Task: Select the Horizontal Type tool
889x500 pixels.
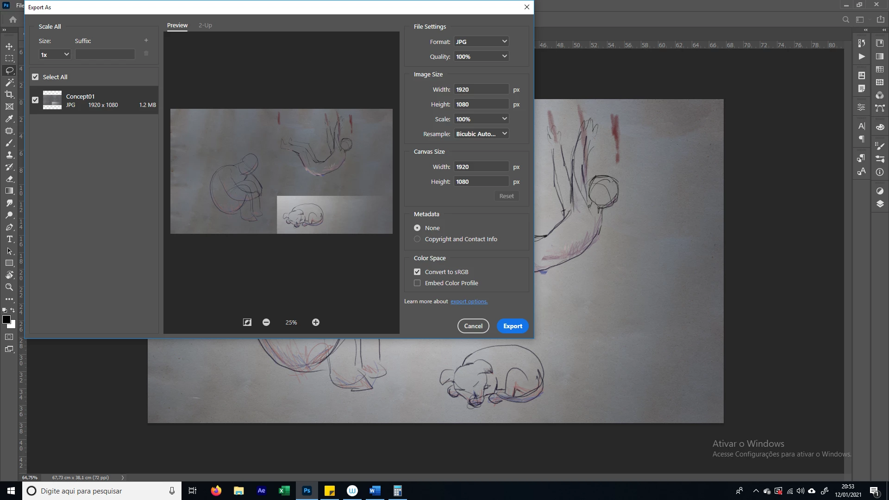Action: [9, 239]
